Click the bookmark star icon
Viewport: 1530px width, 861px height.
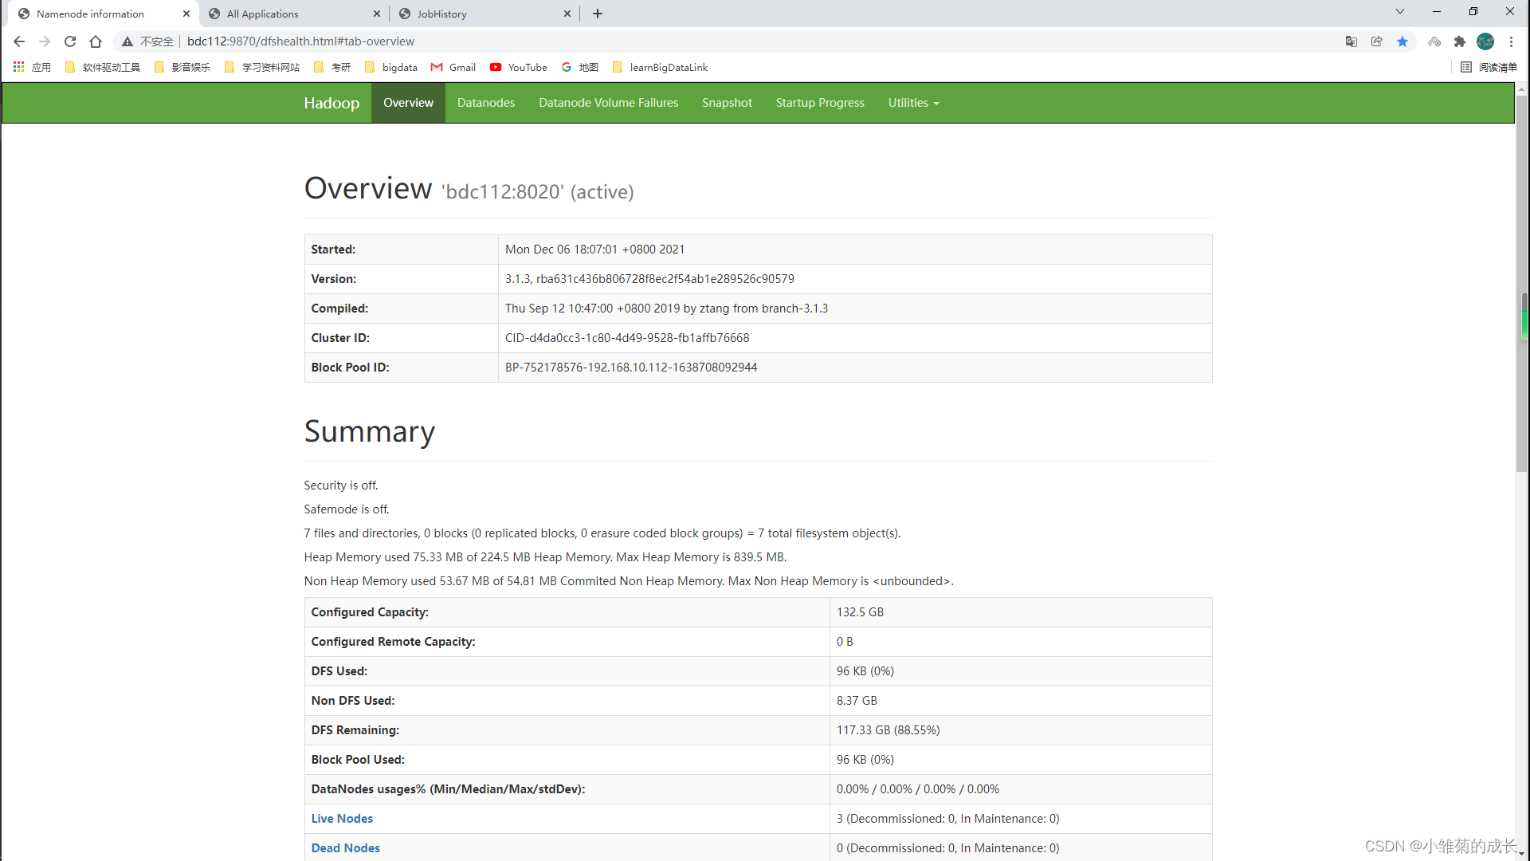coord(1402,41)
